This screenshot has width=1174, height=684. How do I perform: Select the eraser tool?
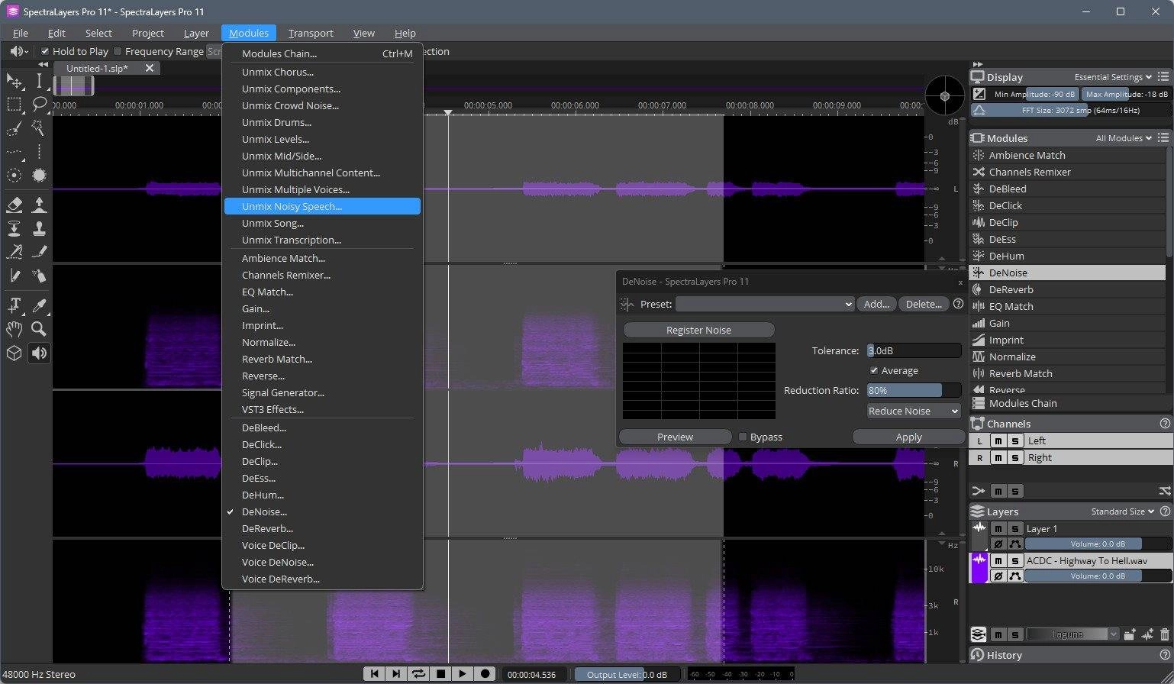(14, 205)
